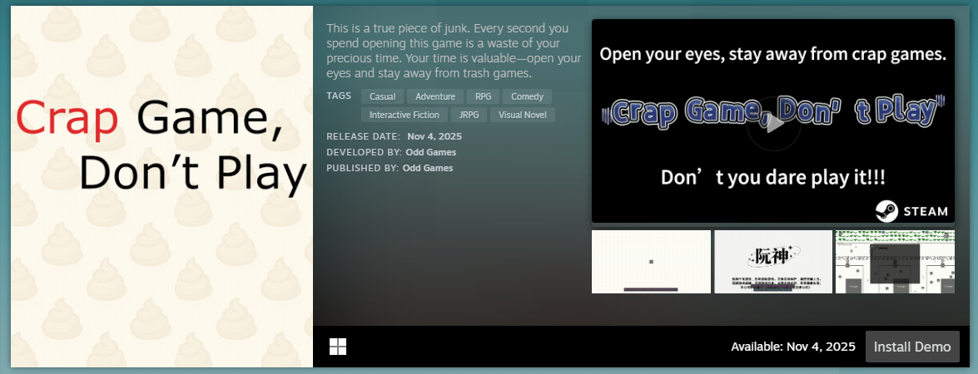Click the game description paragraph
This screenshot has width=978, height=374.
tap(454, 51)
